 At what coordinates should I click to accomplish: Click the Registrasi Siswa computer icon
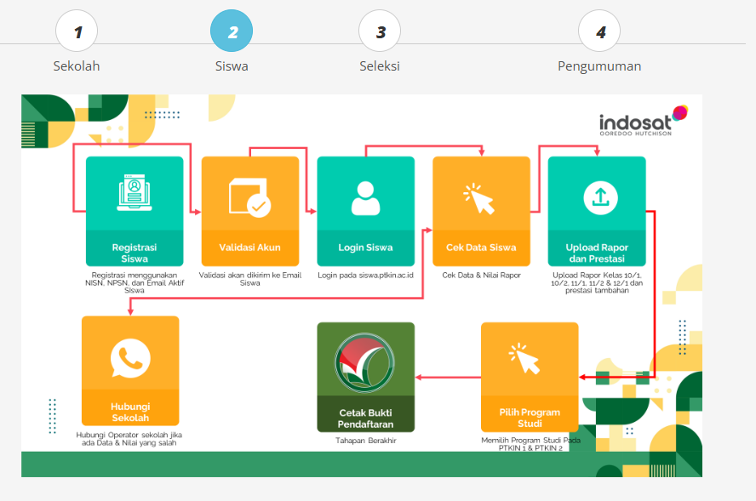pyautogui.click(x=135, y=193)
